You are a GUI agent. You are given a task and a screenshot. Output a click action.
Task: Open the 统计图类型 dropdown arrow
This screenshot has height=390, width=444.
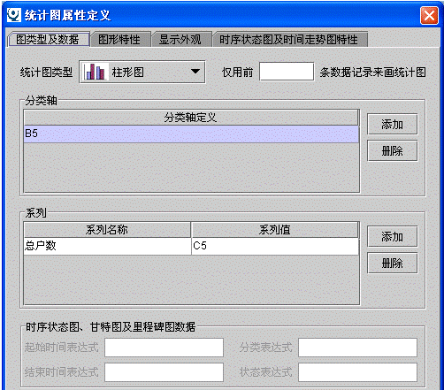pos(195,72)
